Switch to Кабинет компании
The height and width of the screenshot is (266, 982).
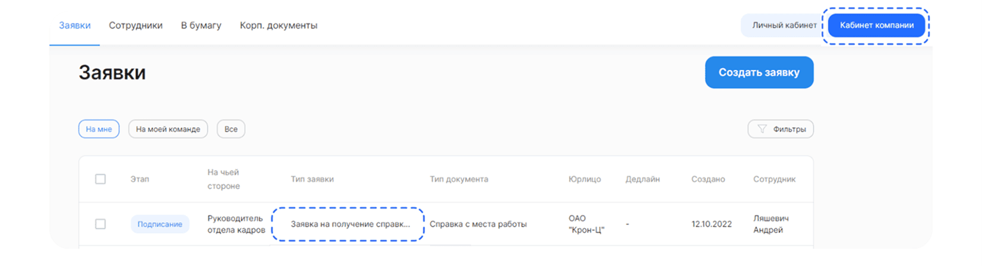tap(877, 25)
